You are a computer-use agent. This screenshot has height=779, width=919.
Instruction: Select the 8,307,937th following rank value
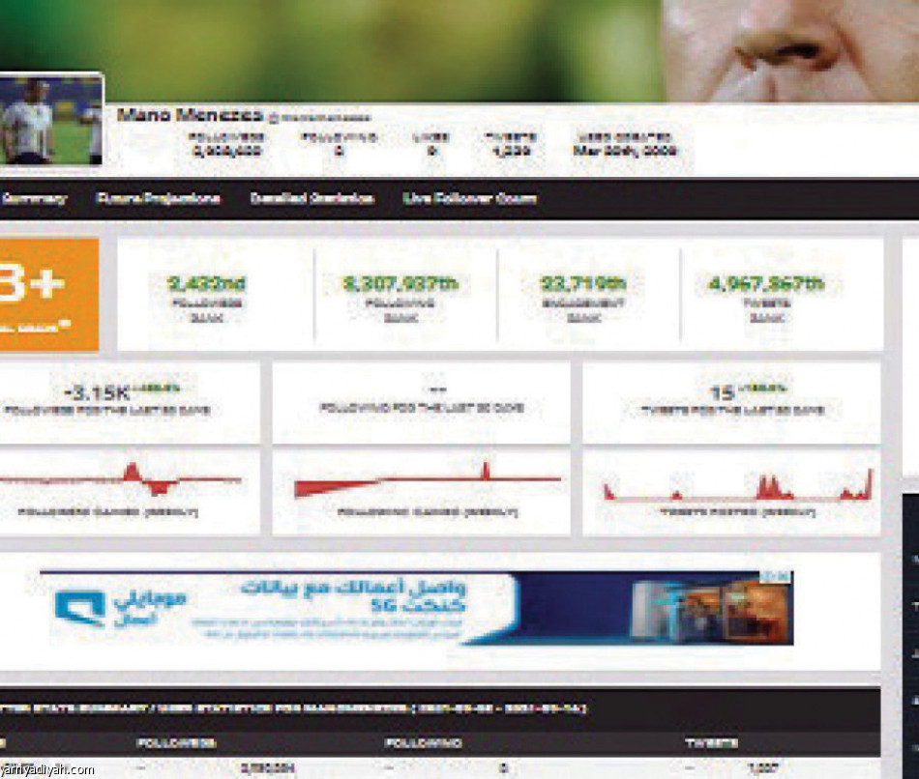click(405, 284)
